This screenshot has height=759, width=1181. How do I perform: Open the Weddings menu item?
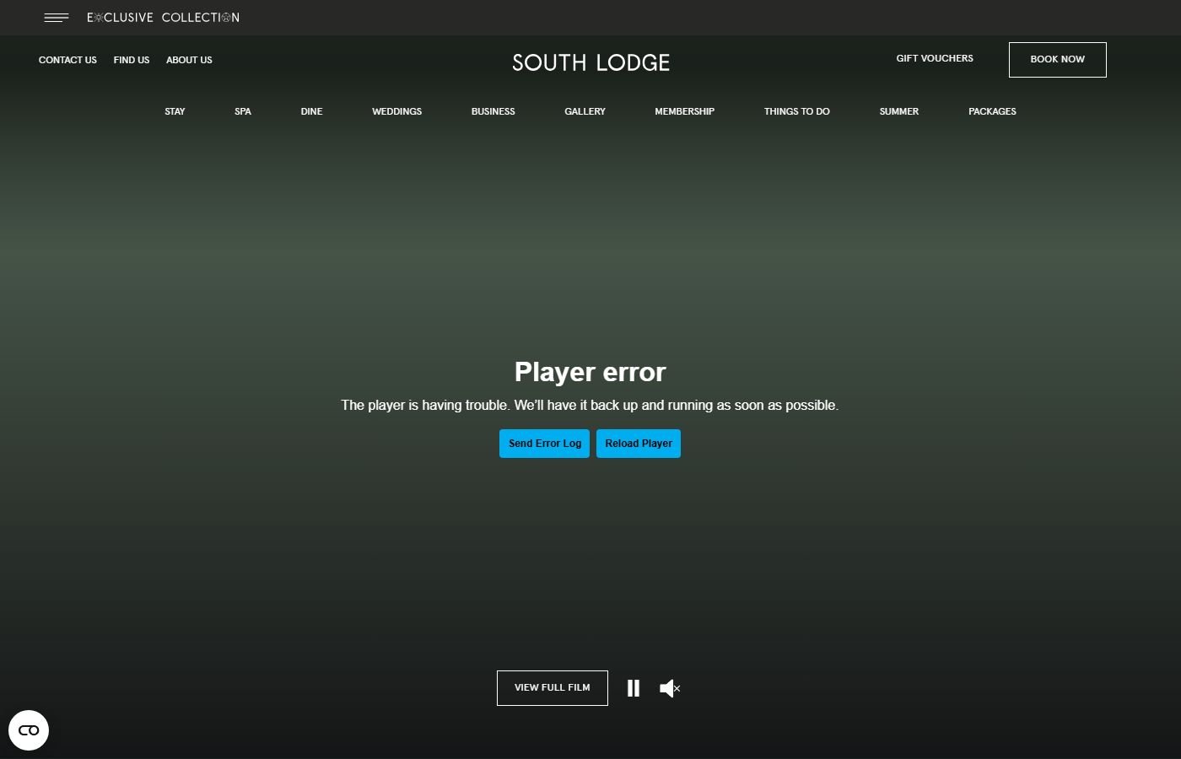[x=396, y=111]
